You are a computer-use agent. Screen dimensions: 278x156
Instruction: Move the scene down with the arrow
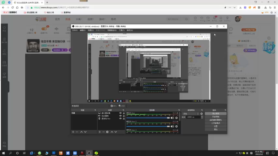pyautogui.click(x=85, y=132)
